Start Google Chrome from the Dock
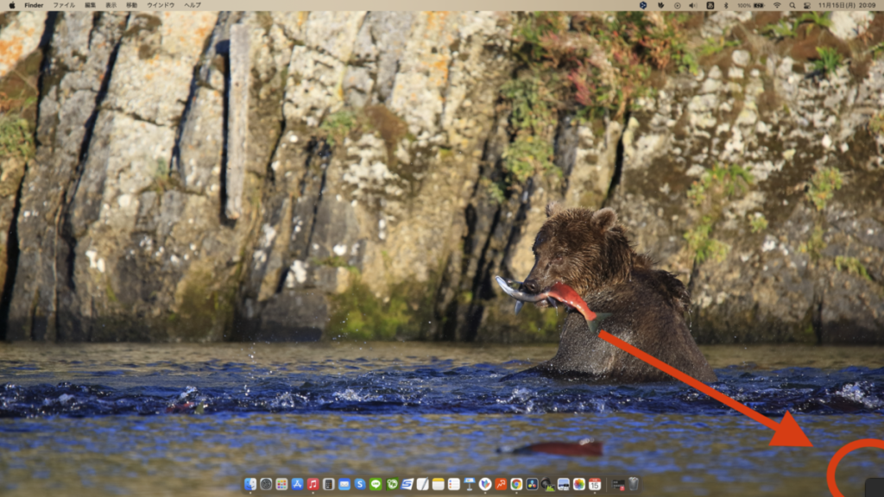The width and height of the screenshot is (884, 497). (516, 486)
